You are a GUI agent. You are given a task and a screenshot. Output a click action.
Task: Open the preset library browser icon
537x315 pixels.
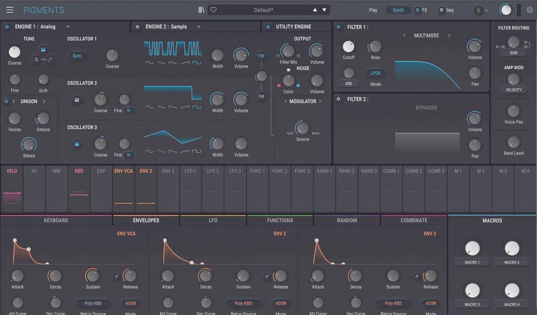coord(201,10)
